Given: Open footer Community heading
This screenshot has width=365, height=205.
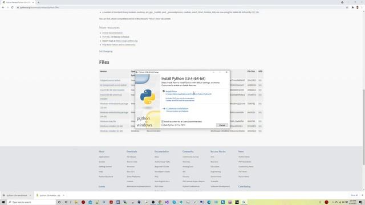Looking at the screenshot, I should pyautogui.click(x=188, y=151).
